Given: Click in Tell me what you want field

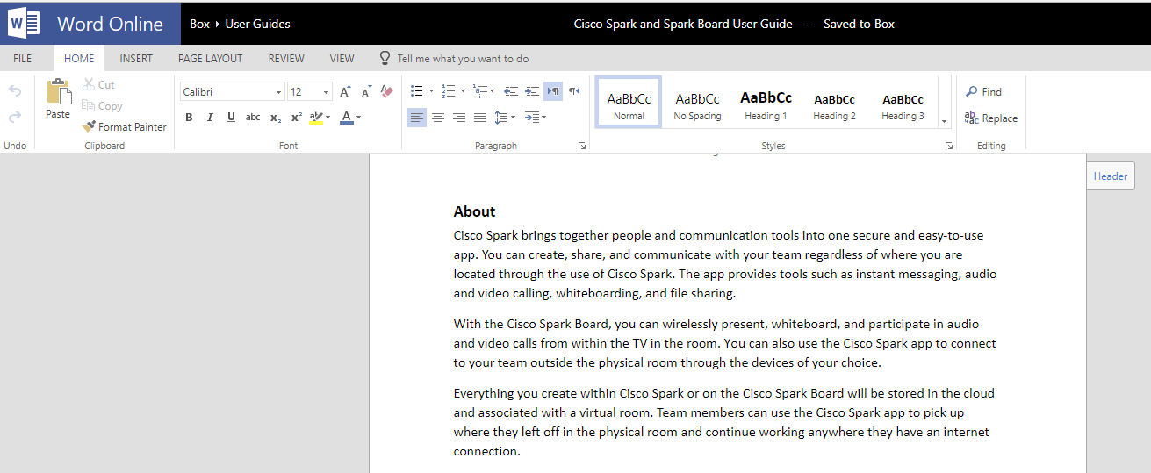Looking at the screenshot, I should click(463, 59).
